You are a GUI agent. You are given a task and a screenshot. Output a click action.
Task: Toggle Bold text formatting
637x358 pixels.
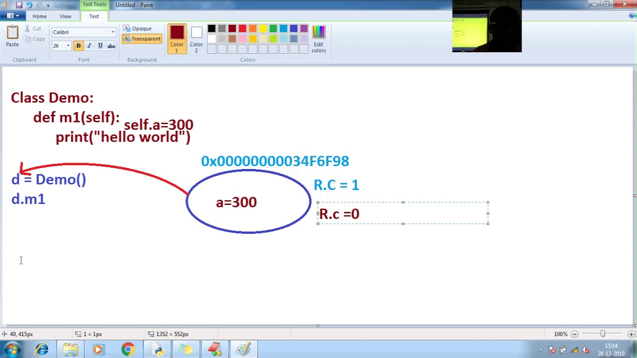pos(78,46)
